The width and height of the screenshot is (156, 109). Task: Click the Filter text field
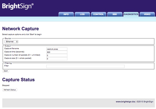[x=85, y=66]
